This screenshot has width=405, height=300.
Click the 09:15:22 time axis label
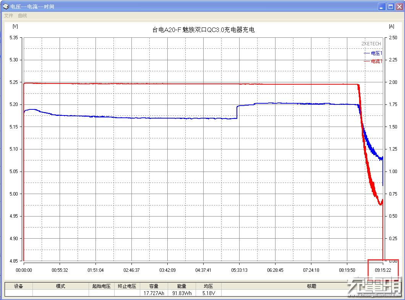click(383, 270)
